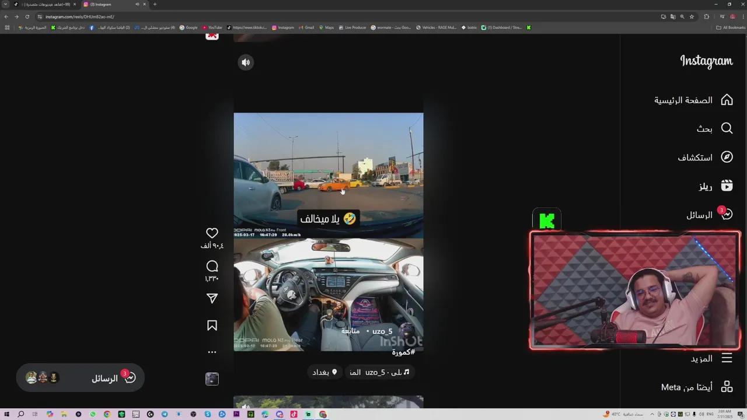The width and height of the screenshot is (747, 420).
Task: Open Premiere Pro from the taskbar
Action: [x=236, y=414]
